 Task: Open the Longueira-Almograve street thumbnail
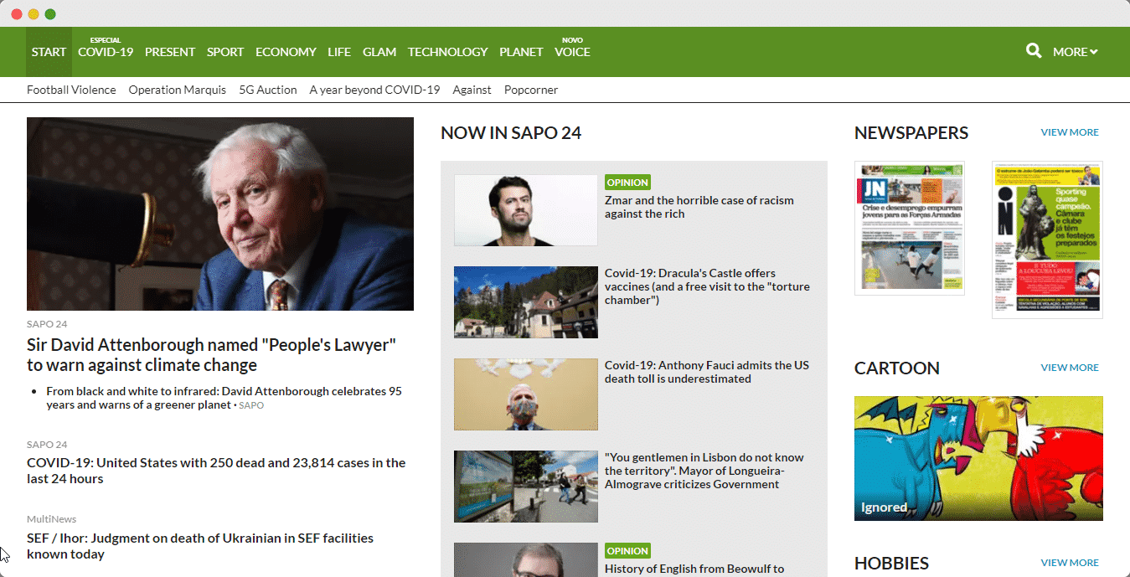point(526,487)
